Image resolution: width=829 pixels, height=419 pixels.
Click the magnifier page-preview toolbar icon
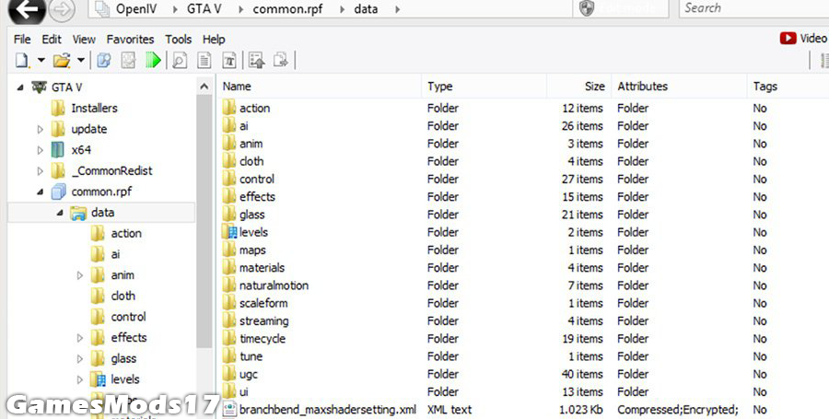point(180,60)
